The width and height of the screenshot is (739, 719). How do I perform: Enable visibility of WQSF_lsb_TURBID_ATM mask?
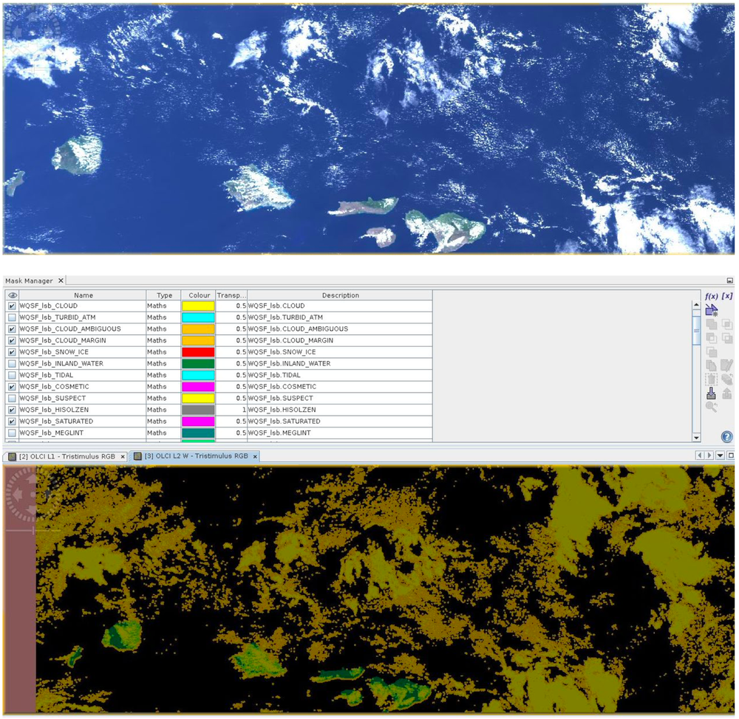click(x=12, y=317)
